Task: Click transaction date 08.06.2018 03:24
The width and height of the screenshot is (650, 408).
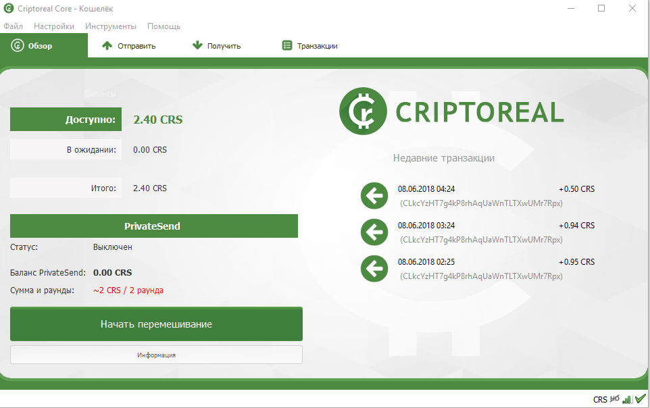Action: coord(426,226)
